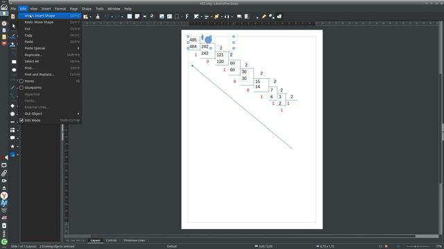Toggle the Edit Mode checkbox

22,120
